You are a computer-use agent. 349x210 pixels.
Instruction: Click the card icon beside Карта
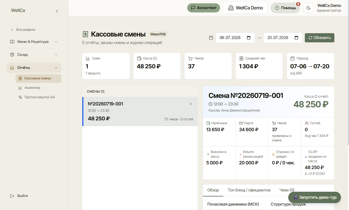(x=241, y=123)
